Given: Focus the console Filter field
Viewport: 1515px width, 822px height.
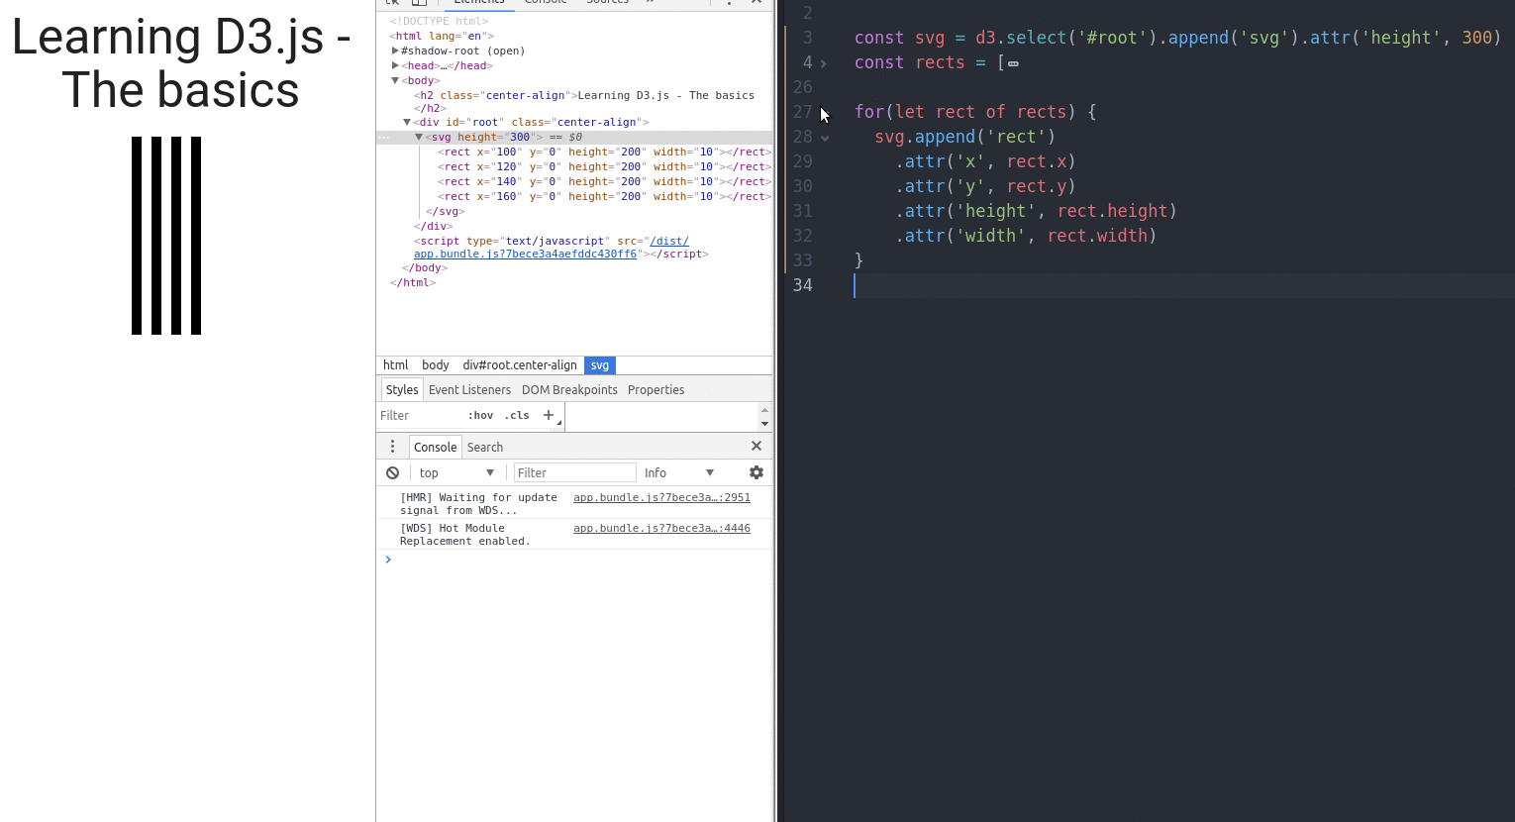Looking at the screenshot, I should tap(574, 472).
